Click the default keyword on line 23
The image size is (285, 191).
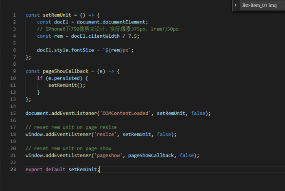coord(55,170)
